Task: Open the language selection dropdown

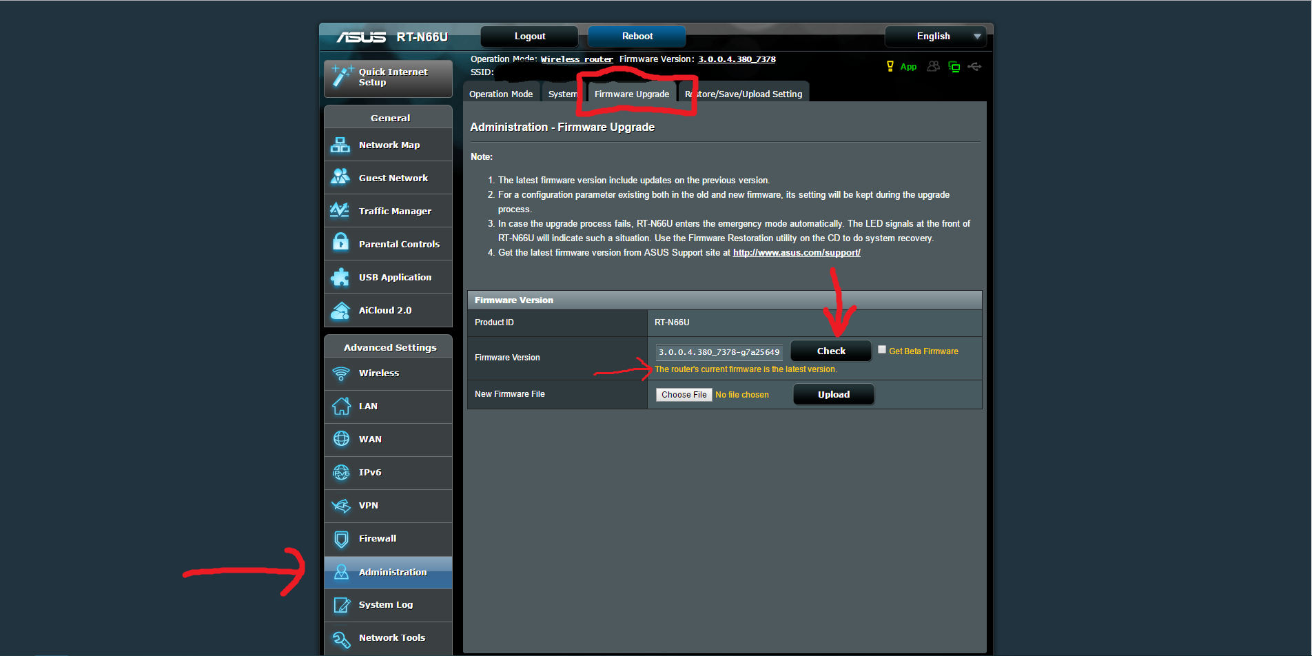Action: tap(935, 36)
